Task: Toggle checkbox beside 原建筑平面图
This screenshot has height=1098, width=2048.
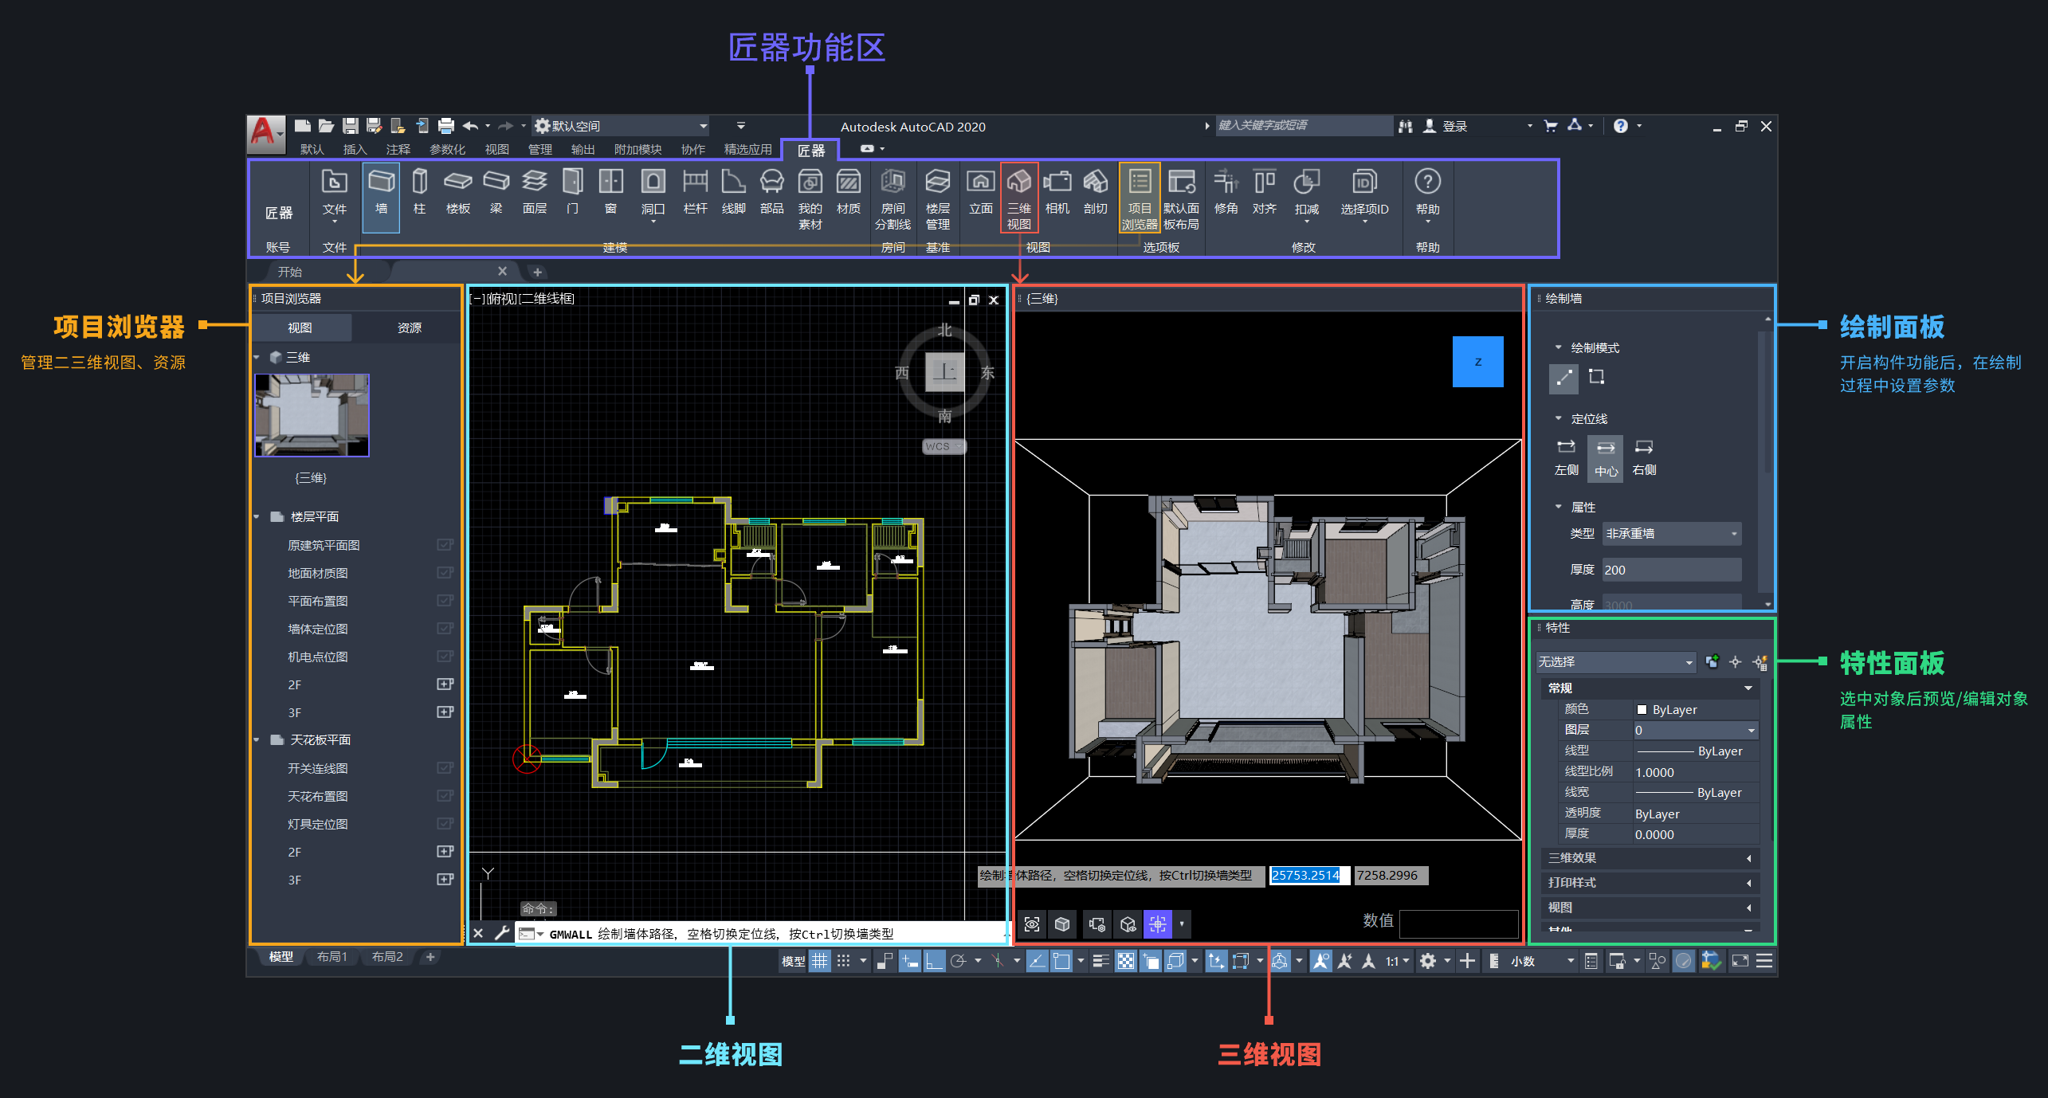Action: [445, 545]
